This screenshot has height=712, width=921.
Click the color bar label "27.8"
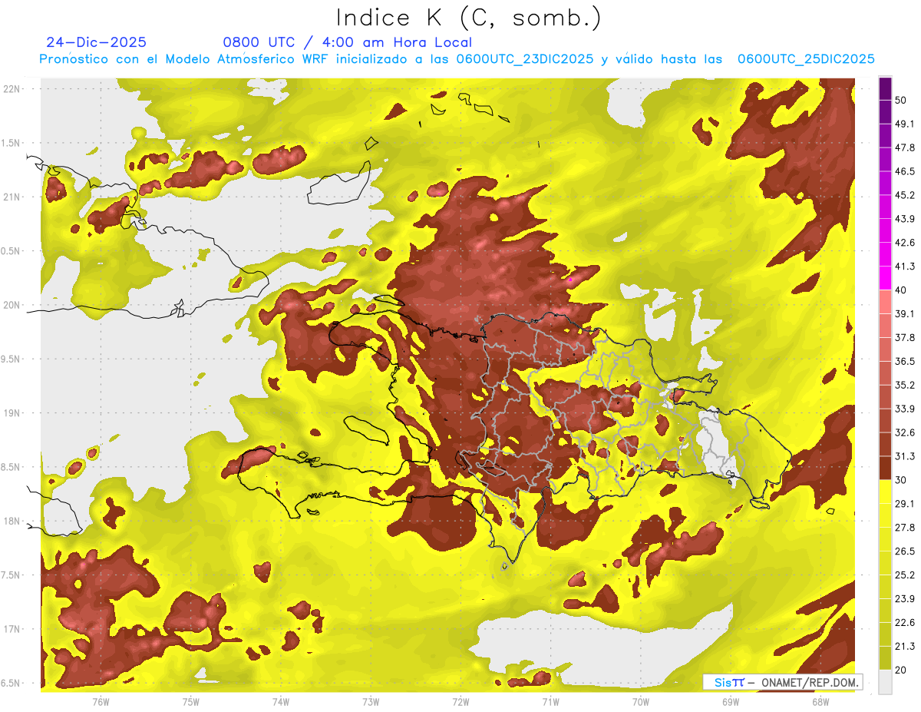[x=905, y=528]
